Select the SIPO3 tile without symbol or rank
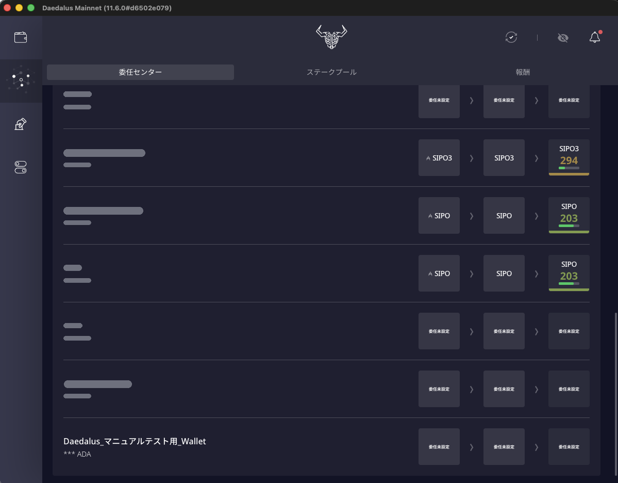 (504, 158)
